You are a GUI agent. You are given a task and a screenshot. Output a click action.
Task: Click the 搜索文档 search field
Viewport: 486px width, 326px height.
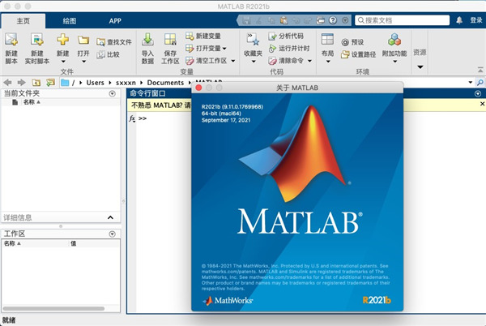(x=402, y=20)
